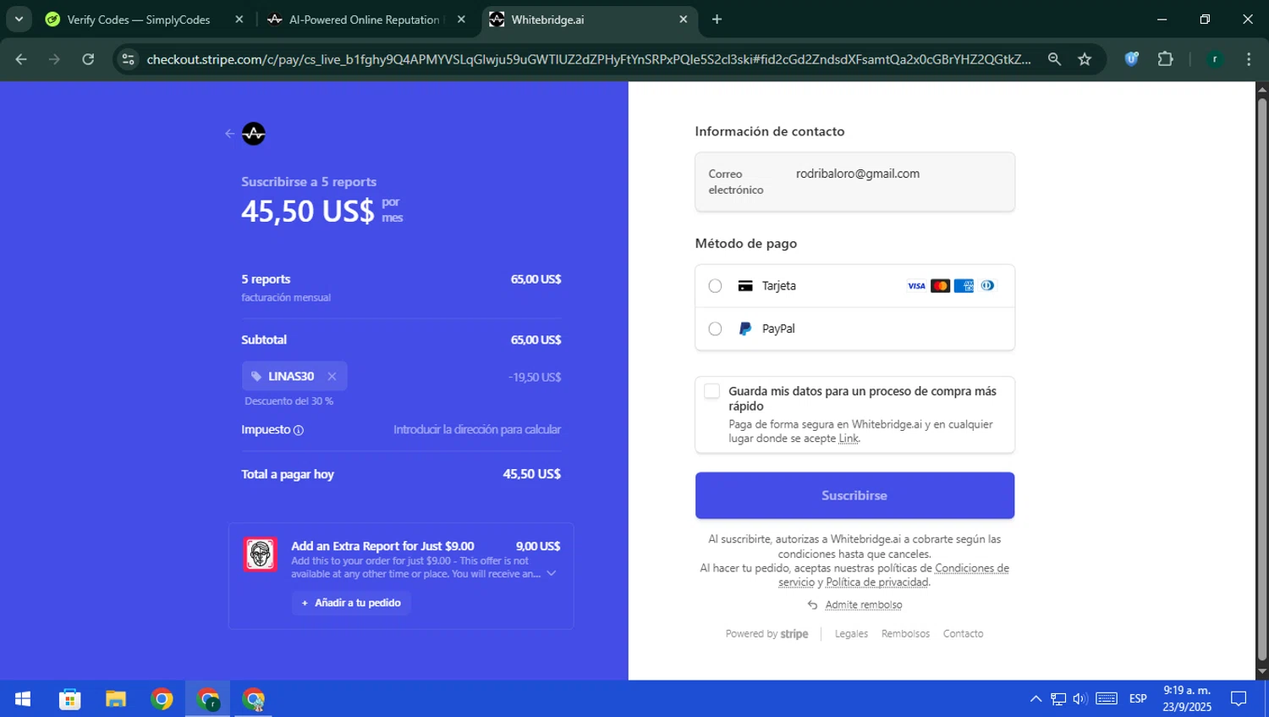View site information icon in address bar

tap(129, 59)
